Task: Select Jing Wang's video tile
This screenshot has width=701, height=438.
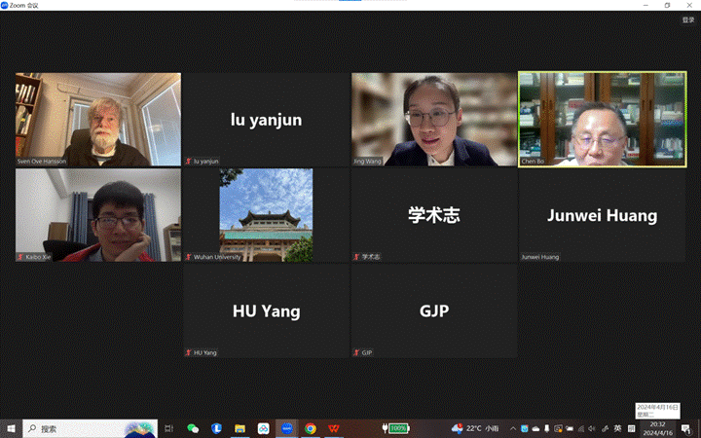Action: point(433,119)
